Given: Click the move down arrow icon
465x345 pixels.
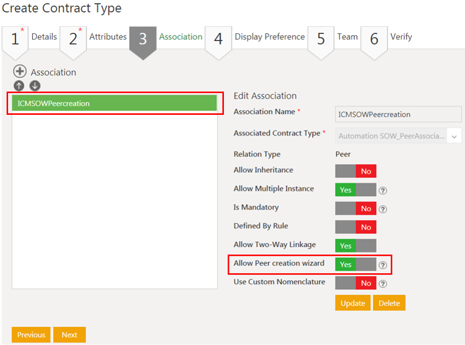Looking at the screenshot, I should click(x=35, y=86).
